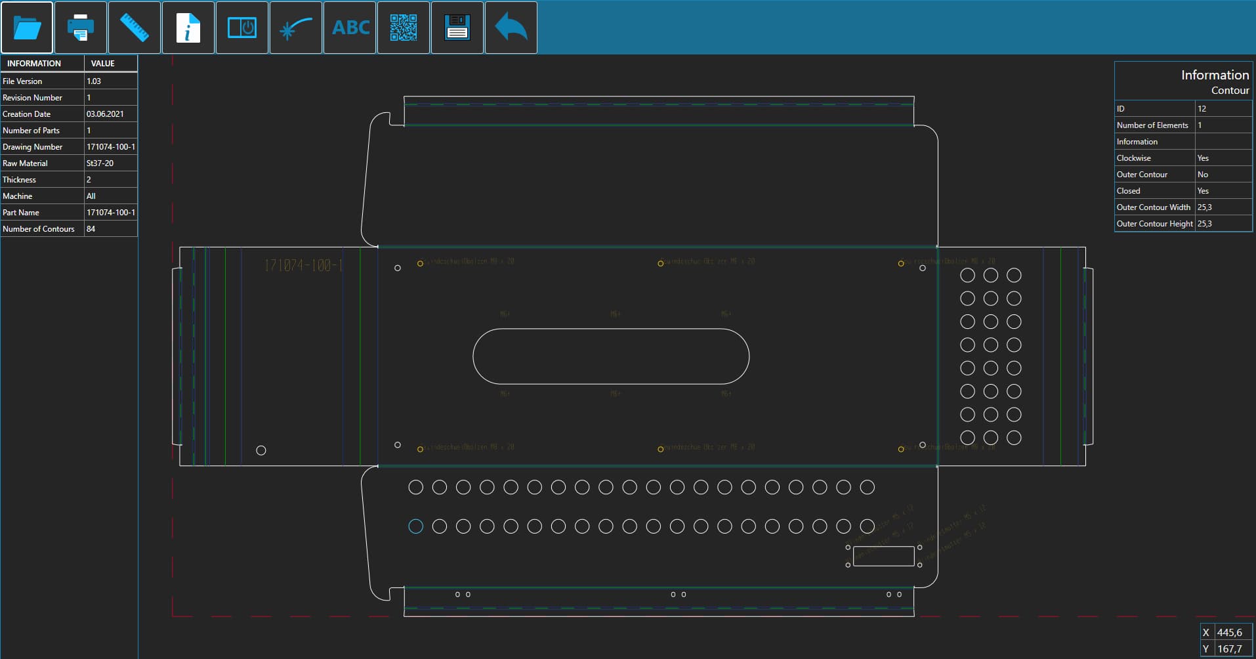Click the engraved 171074-100-1 part text
1256x659 pixels.
(x=303, y=265)
